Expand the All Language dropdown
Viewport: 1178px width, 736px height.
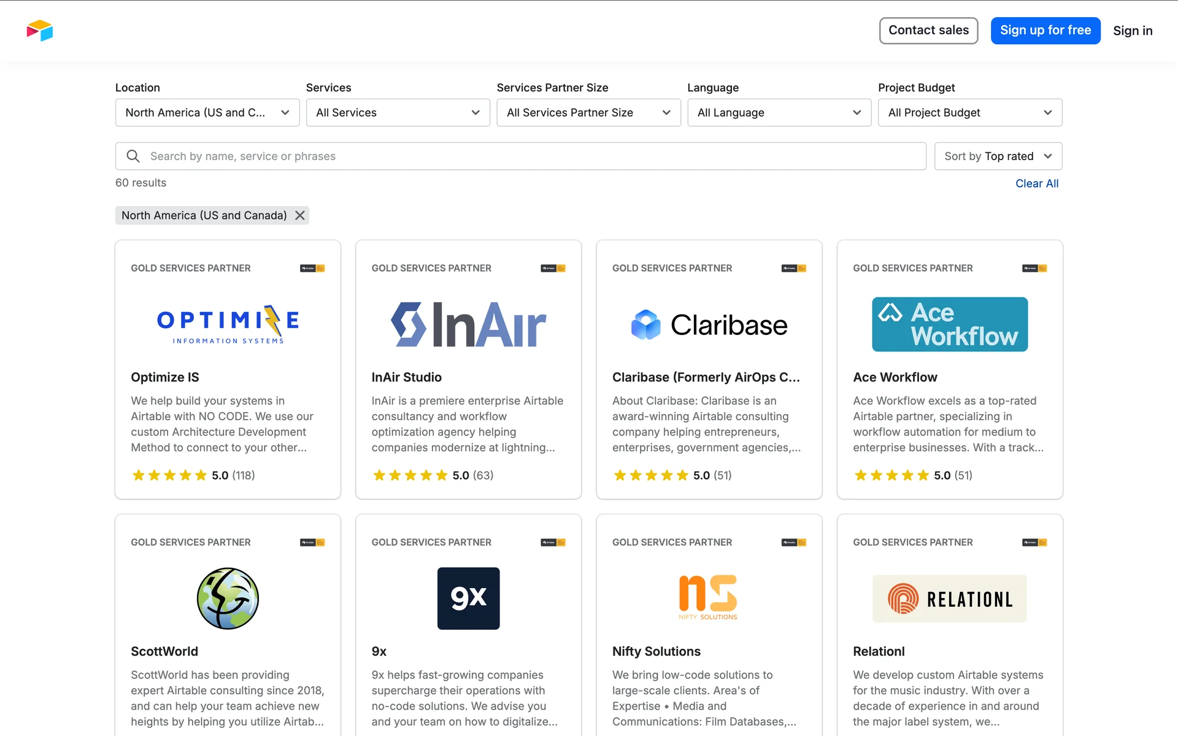779,113
